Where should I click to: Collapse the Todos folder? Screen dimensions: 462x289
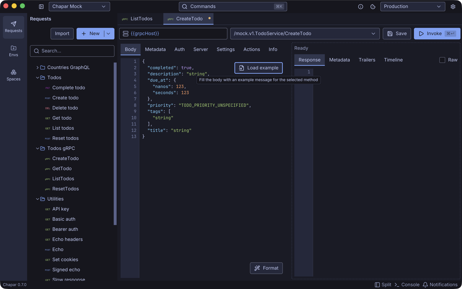click(37, 77)
